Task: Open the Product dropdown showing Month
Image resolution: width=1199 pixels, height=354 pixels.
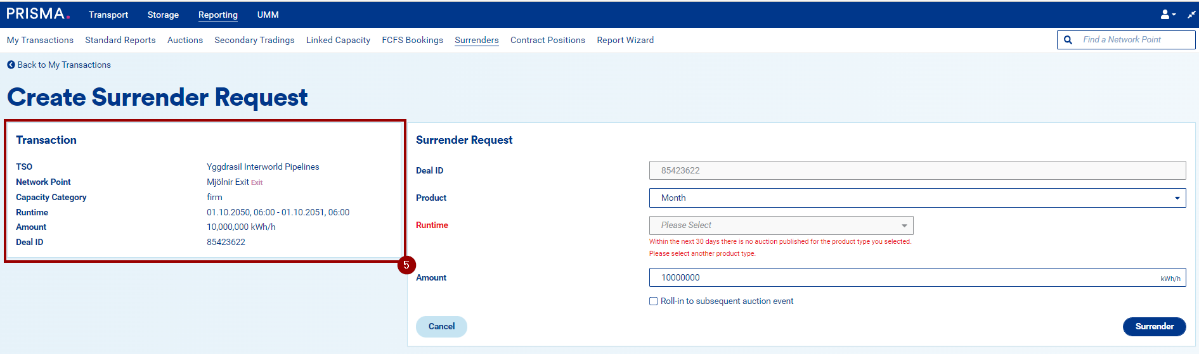Action: pos(917,198)
